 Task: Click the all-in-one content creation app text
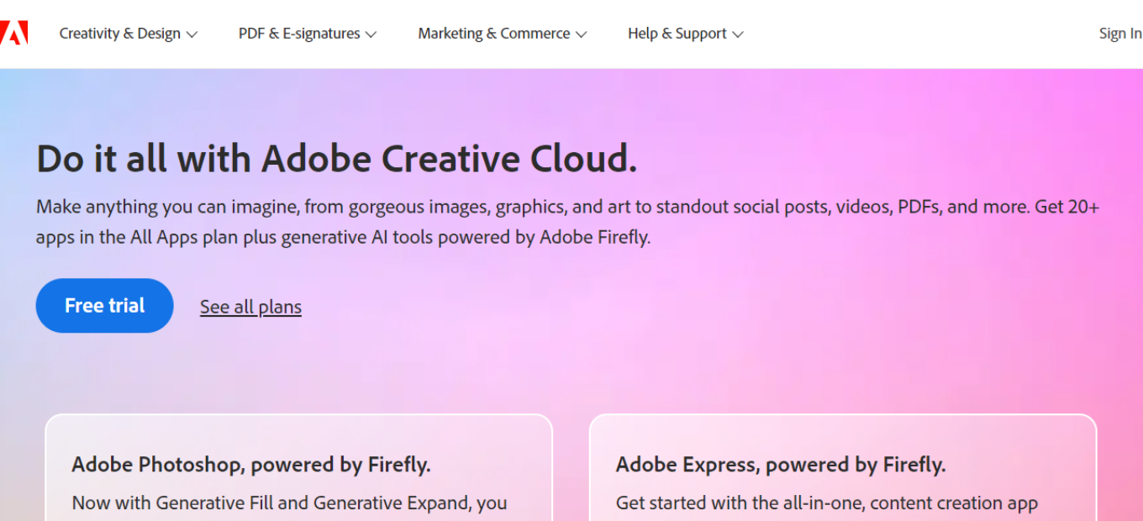click(x=826, y=503)
